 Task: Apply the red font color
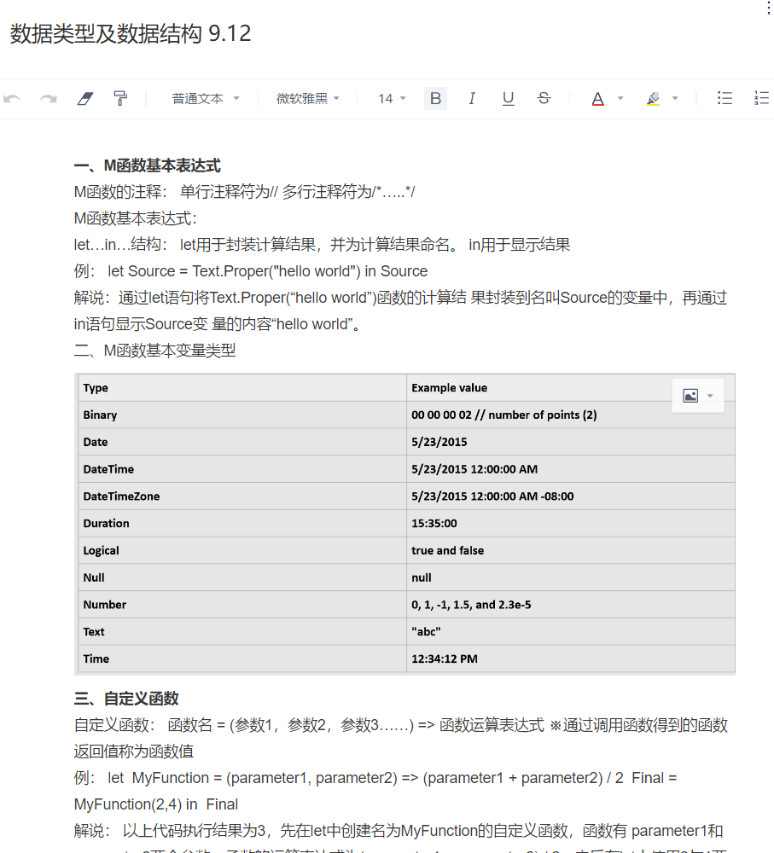tap(597, 98)
